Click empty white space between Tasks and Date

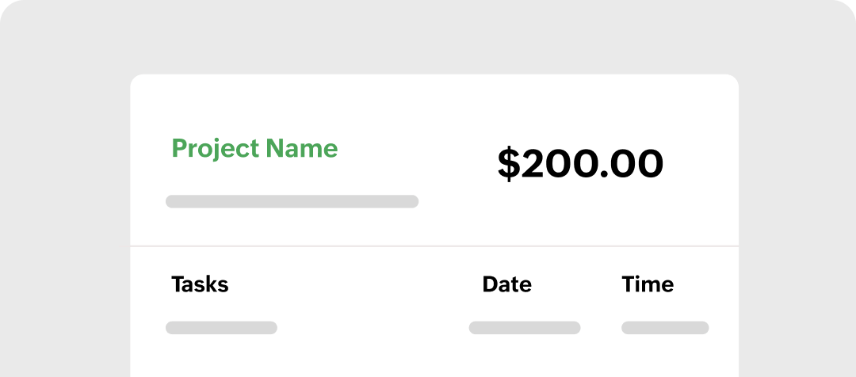[x=357, y=285]
